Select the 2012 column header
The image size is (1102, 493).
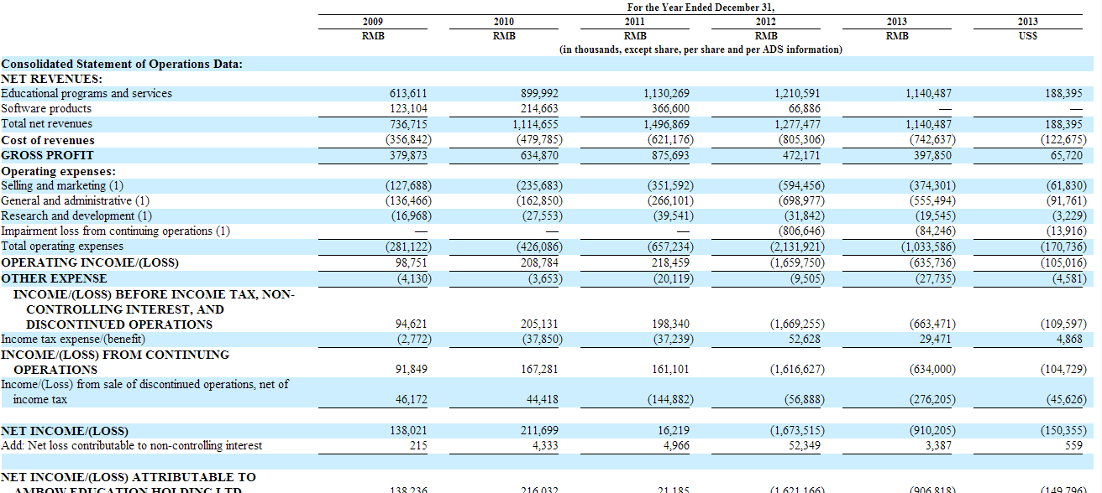(765, 22)
